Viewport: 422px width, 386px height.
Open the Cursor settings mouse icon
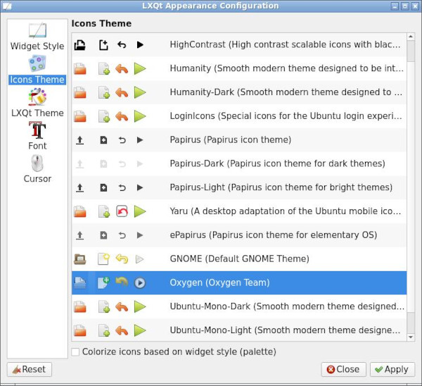(x=37, y=163)
